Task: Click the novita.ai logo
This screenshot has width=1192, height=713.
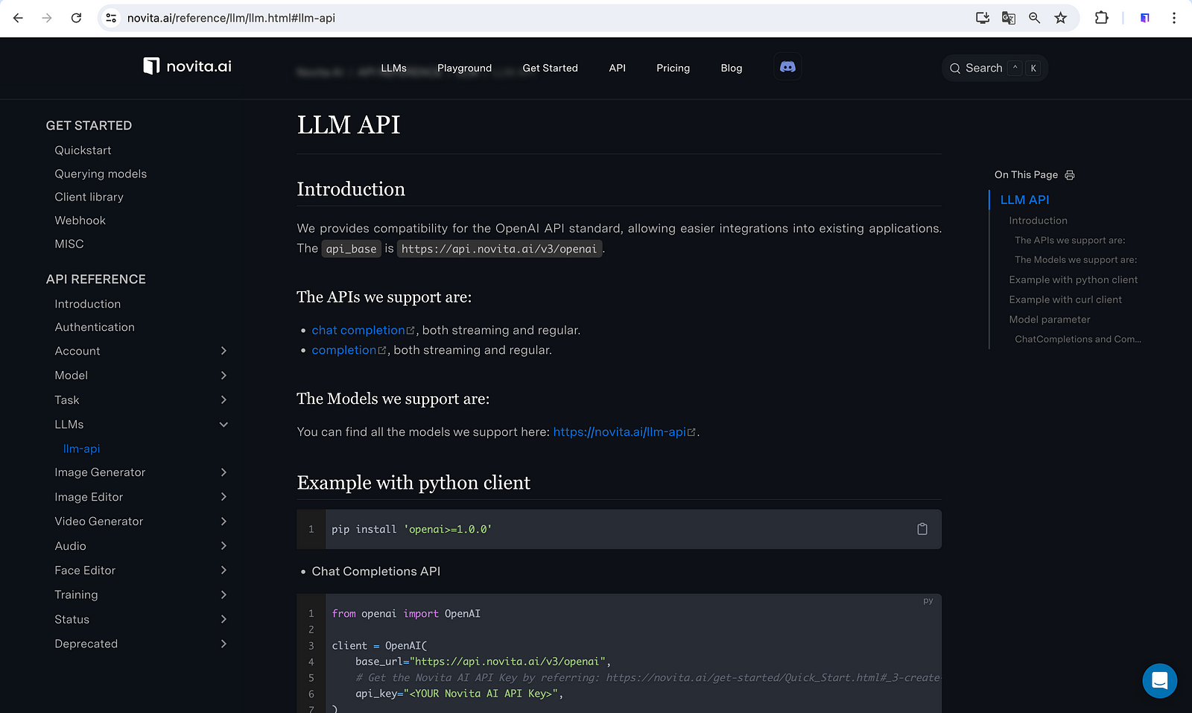Action: point(188,66)
